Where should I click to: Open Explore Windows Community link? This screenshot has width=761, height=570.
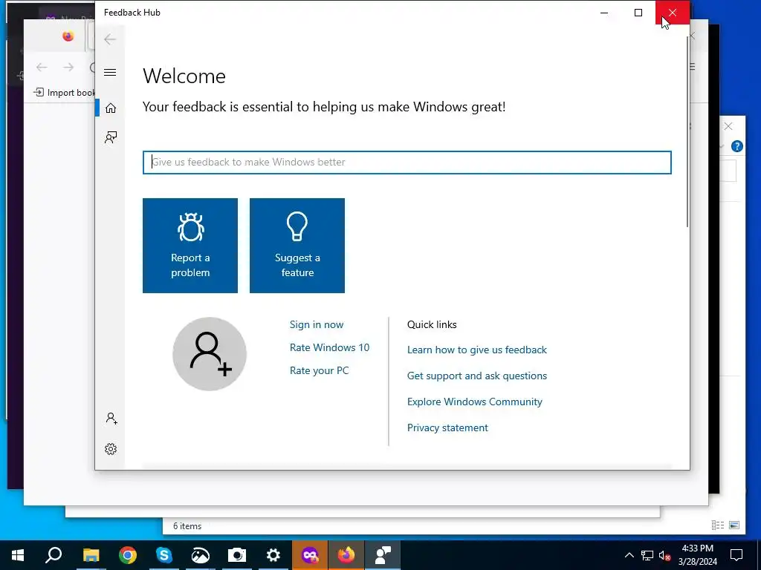pyautogui.click(x=475, y=402)
